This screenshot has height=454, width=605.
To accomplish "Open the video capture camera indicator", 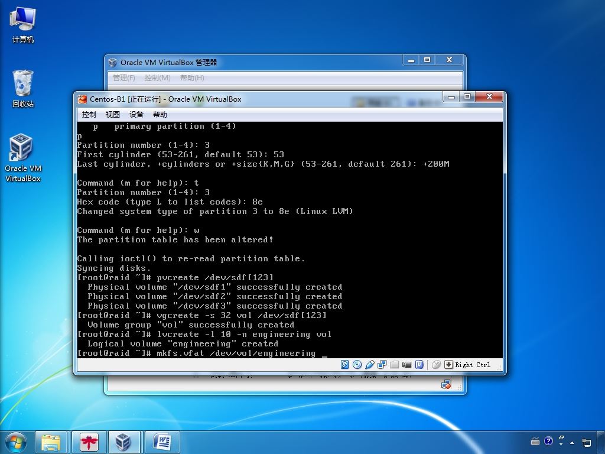I will (x=406, y=364).
